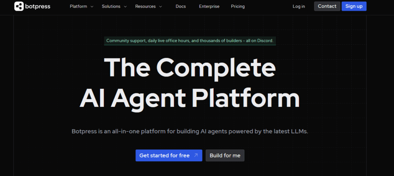This screenshot has height=176, width=394.
Task: Open the Platform menu
Action: coord(78,7)
